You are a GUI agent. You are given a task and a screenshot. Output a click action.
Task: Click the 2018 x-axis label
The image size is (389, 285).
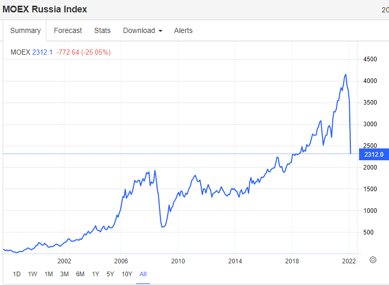pos(292,261)
